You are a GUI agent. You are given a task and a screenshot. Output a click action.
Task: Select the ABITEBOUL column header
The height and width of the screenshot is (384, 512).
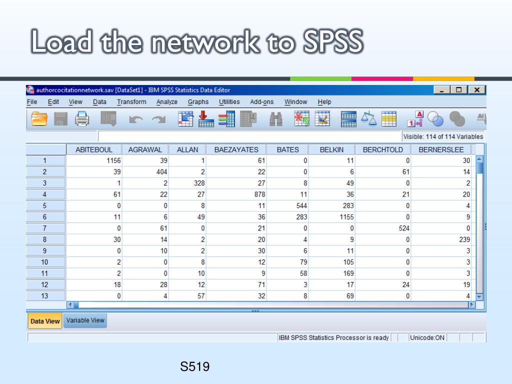(x=94, y=149)
